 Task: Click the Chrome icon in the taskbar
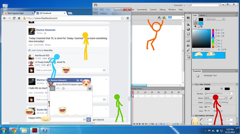pyautogui.click(x=14, y=131)
